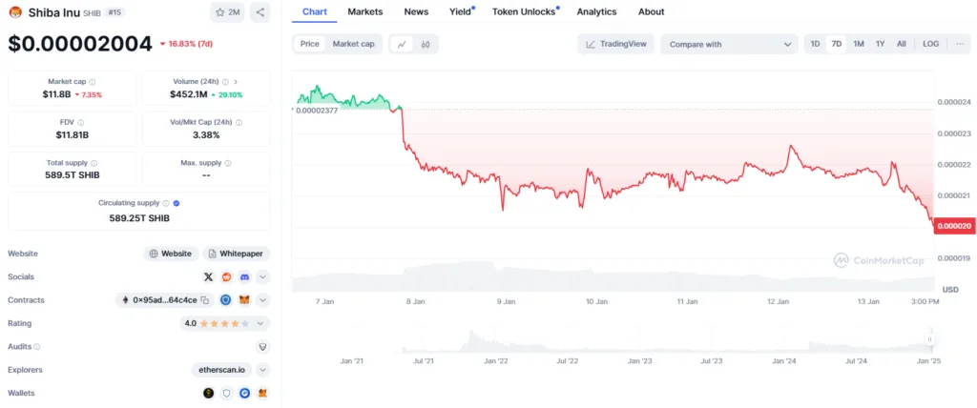The width and height of the screenshot is (977, 408).
Task: Open the Compare with dropdown
Action: tap(729, 44)
